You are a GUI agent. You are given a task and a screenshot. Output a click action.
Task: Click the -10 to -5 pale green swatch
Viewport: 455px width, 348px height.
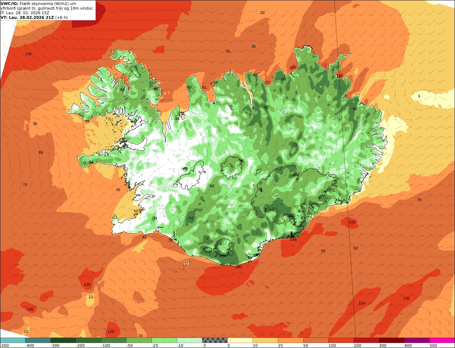(189, 340)
